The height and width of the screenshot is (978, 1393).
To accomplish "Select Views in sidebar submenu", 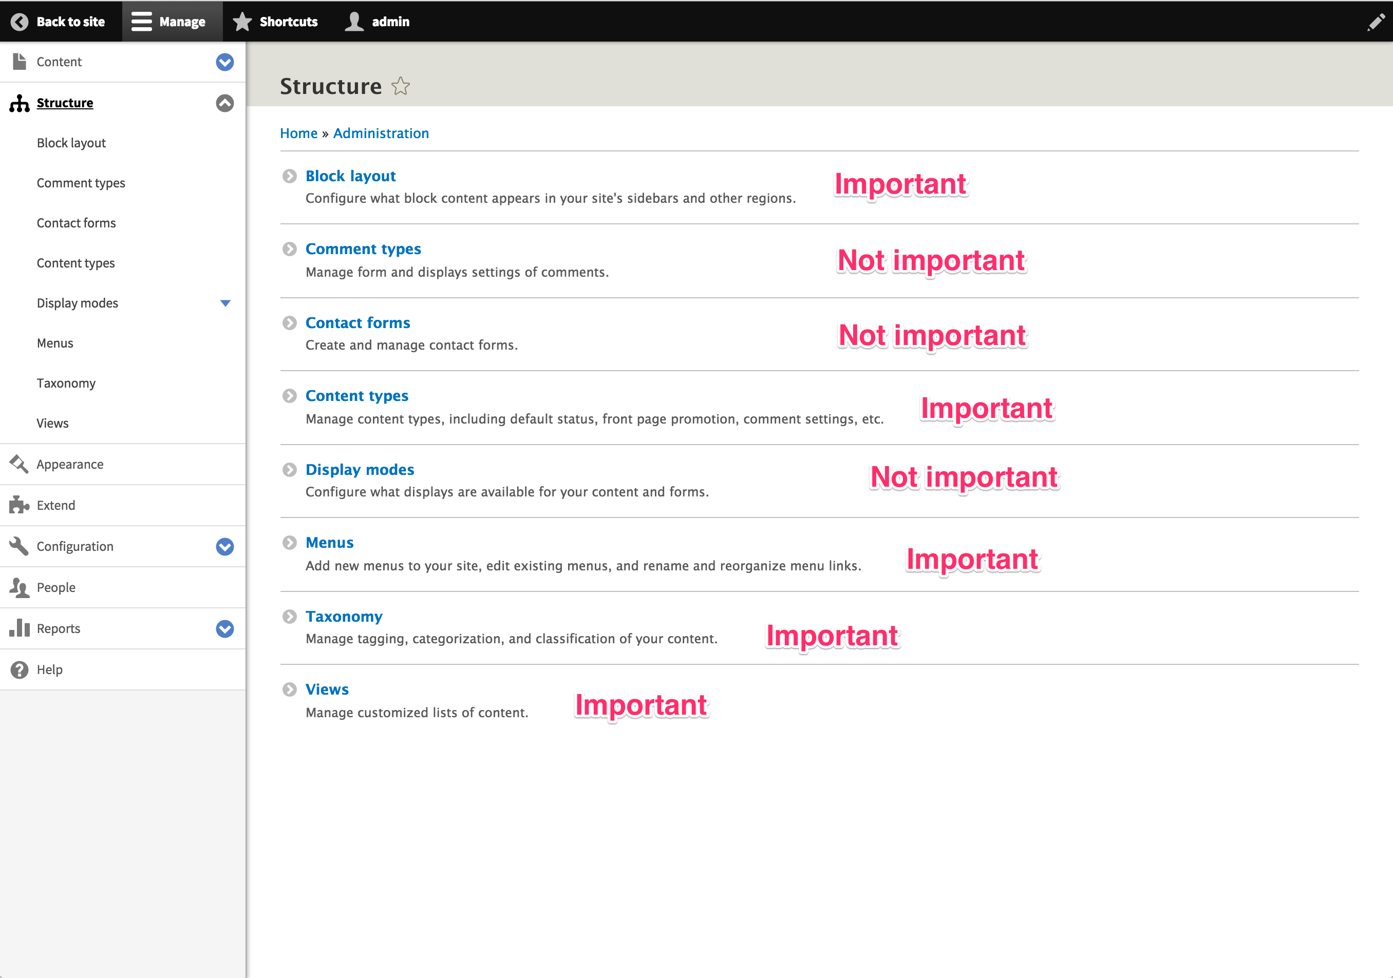I will 53,423.
